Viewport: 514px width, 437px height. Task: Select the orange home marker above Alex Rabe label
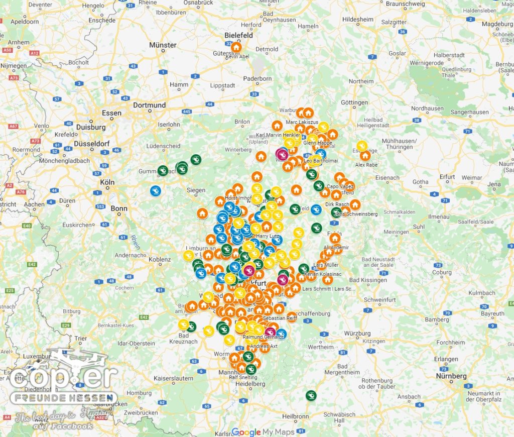[365, 156]
